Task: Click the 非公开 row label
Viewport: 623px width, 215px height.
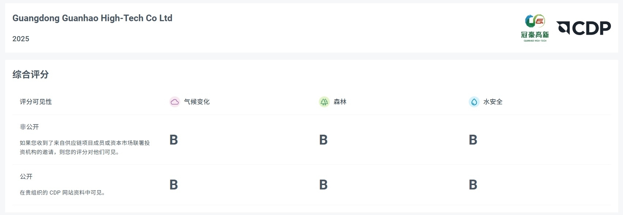Action: click(29, 127)
